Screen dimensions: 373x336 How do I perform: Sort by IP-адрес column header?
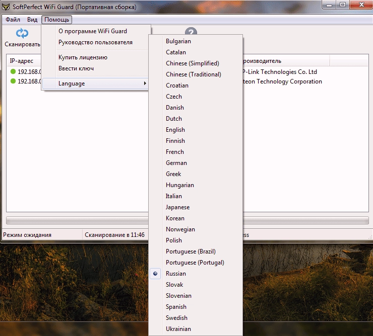(x=24, y=61)
